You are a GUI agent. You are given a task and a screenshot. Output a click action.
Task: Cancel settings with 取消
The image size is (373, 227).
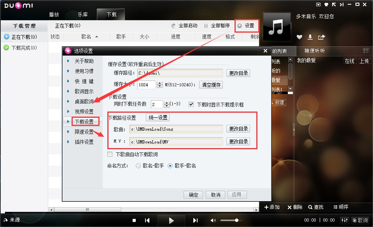click(x=215, y=195)
